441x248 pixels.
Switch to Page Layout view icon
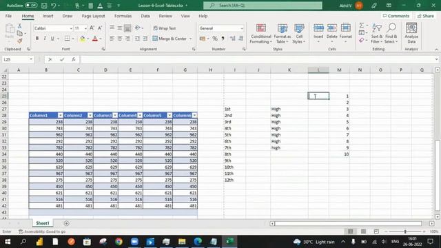point(363,231)
